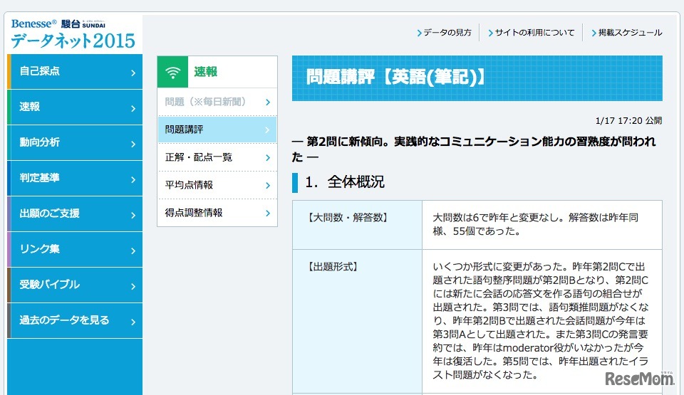This screenshot has height=395, width=684.
Task: Open the サイトの利用について top link
Action: click(x=532, y=32)
